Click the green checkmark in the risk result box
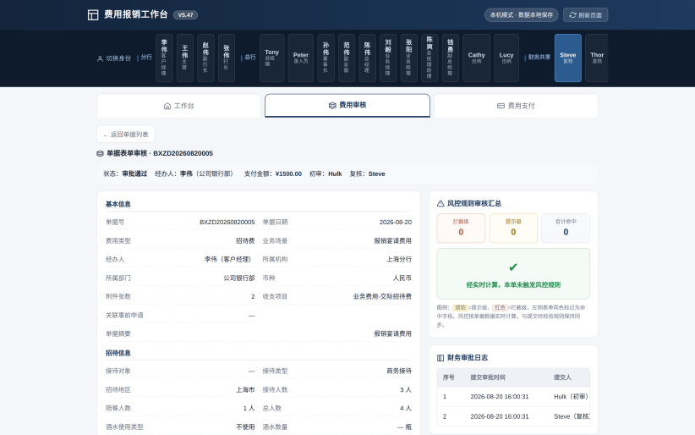This screenshot has height=435, width=695. [513, 267]
